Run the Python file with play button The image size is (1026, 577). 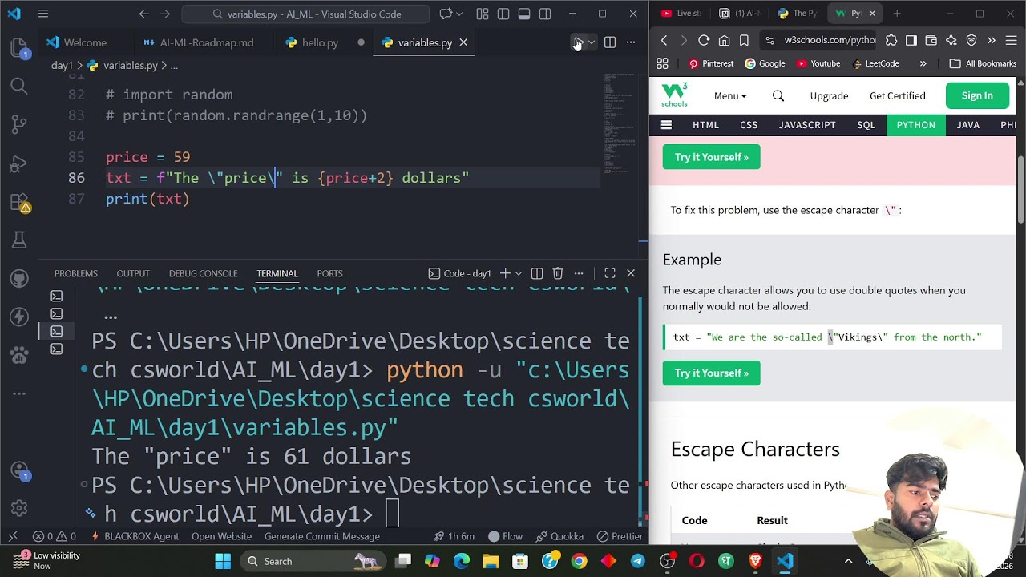(x=578, y=42)
